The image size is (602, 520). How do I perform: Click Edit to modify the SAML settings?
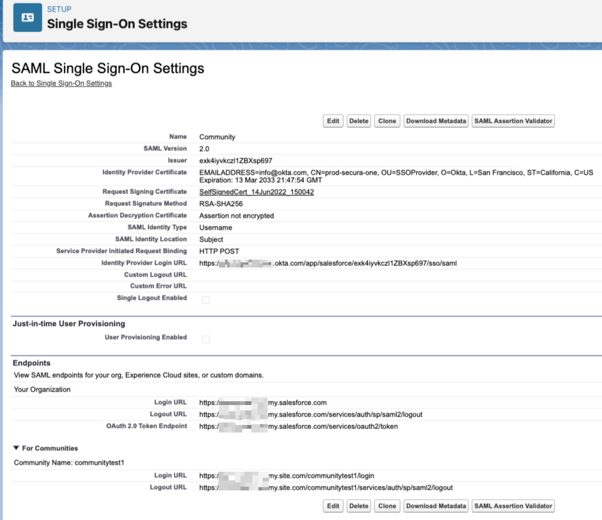click(x=332, y=121)
